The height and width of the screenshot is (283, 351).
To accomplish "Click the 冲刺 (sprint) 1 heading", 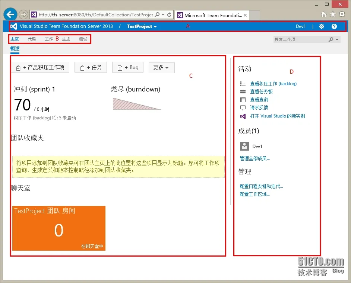I will (x=35, y=89).
